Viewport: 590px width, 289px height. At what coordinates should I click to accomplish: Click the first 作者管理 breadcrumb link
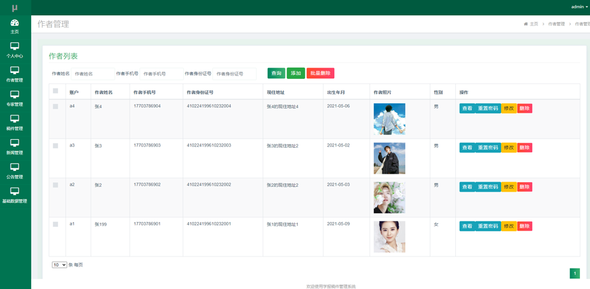tap(557, 24)
